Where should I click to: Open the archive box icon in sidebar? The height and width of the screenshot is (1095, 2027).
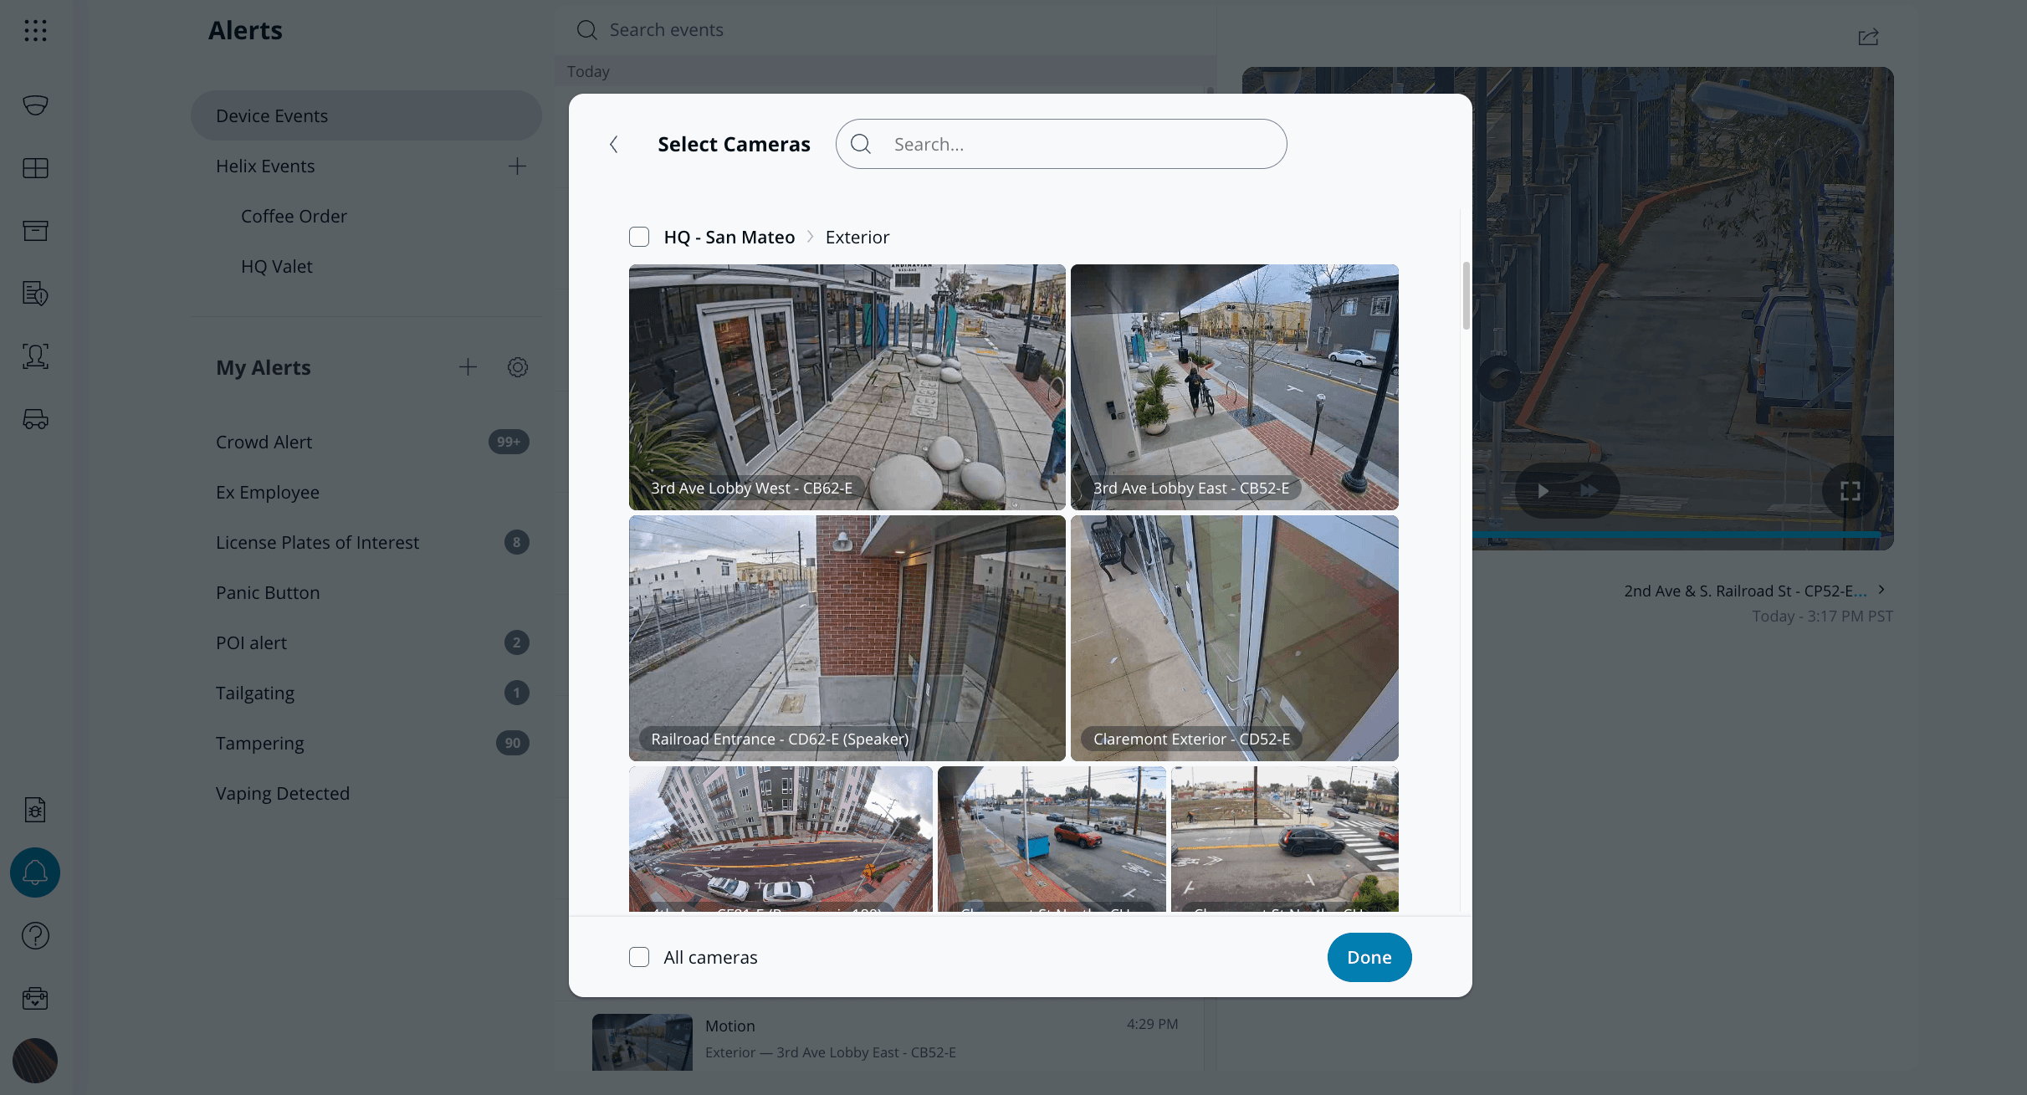(x=35, y=231)
